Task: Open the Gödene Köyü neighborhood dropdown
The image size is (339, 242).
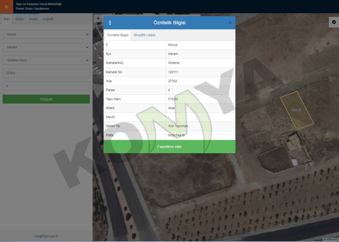Action: (x=46, y=60)
